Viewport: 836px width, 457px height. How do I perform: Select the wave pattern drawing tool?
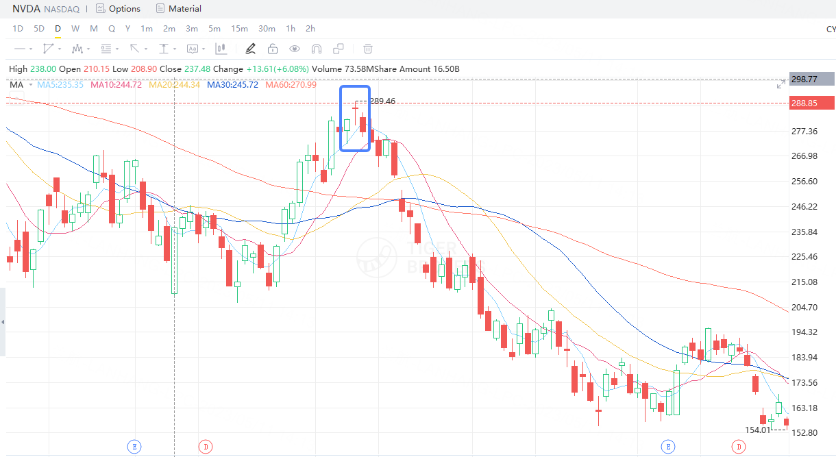[77, 49]
